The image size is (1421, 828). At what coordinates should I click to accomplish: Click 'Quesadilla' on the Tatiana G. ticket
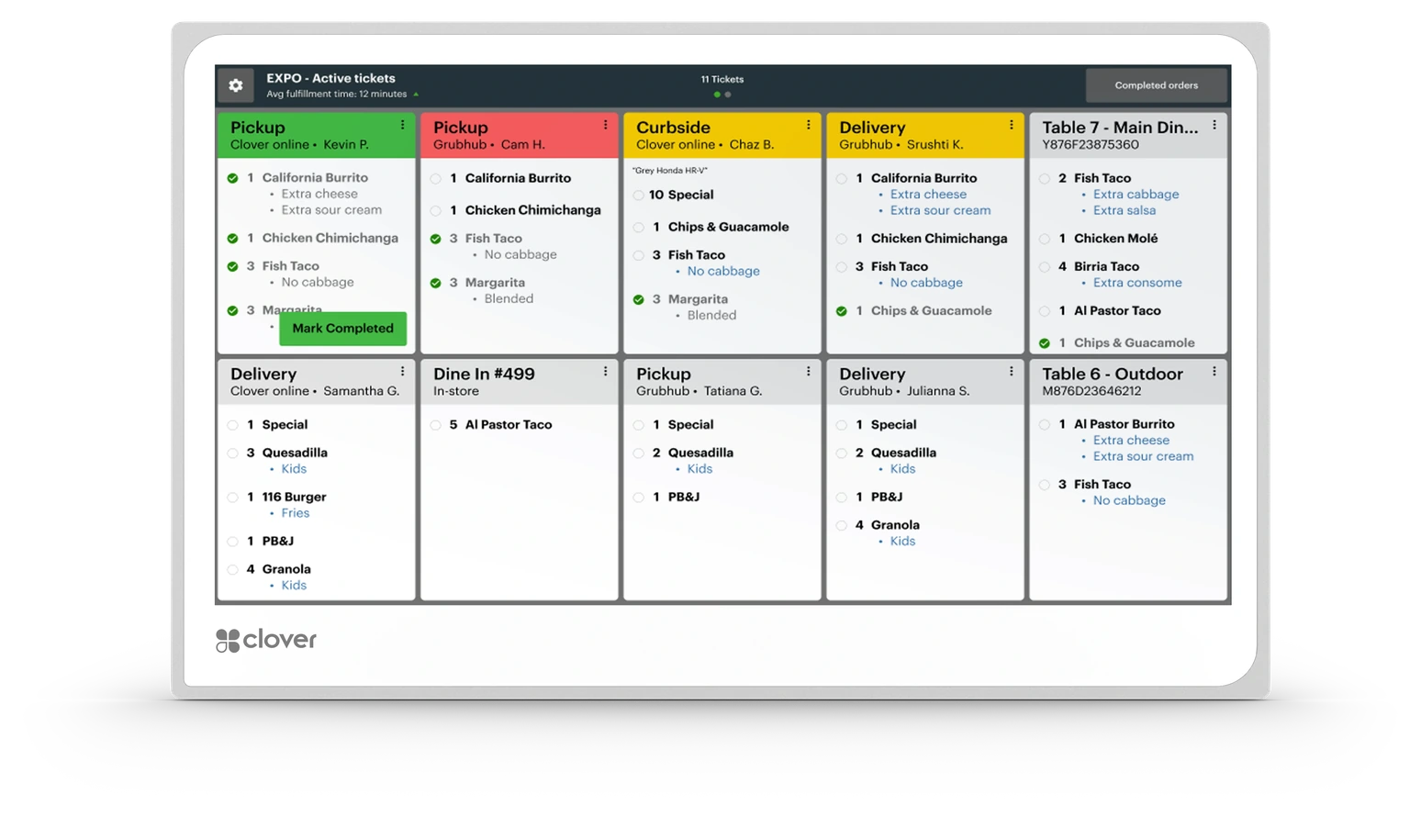(x=700, y=453)
